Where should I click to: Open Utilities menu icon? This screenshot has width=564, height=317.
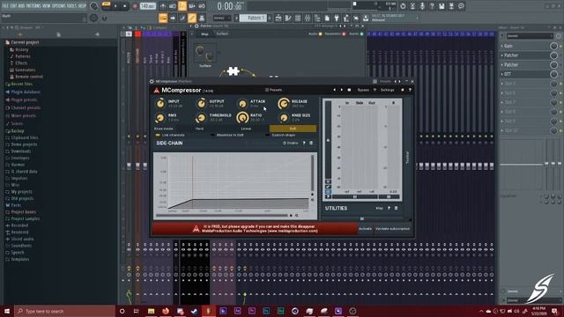click(396, 208)
